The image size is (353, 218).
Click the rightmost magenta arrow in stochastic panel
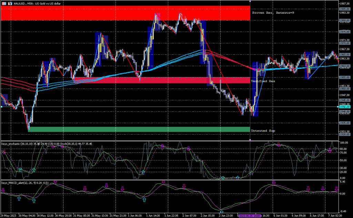click(330, 150)
